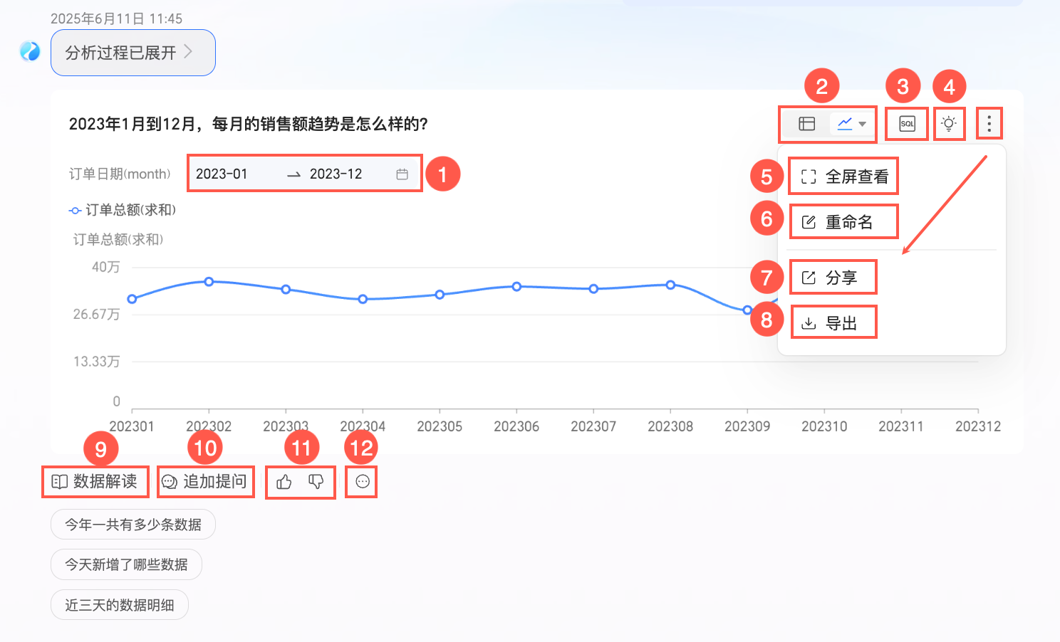Screen dimensions: 1060x642
Task: Click chart title about 销售额趋势
Action: [x=248, y=124]
